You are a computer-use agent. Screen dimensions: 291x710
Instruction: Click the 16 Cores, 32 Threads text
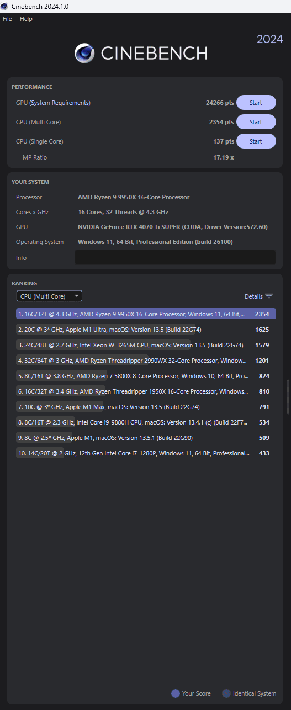tap(123, 212)
